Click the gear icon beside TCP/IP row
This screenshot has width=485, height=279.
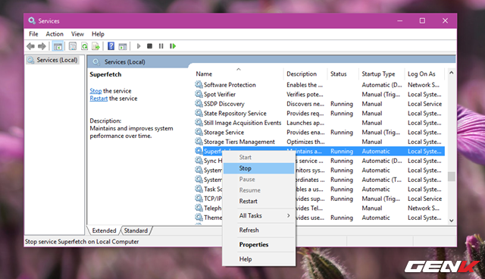[199, 199]
